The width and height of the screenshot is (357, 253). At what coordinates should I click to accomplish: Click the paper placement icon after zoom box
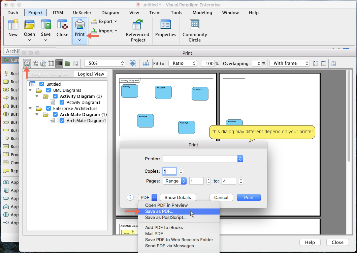click(133, 63)
